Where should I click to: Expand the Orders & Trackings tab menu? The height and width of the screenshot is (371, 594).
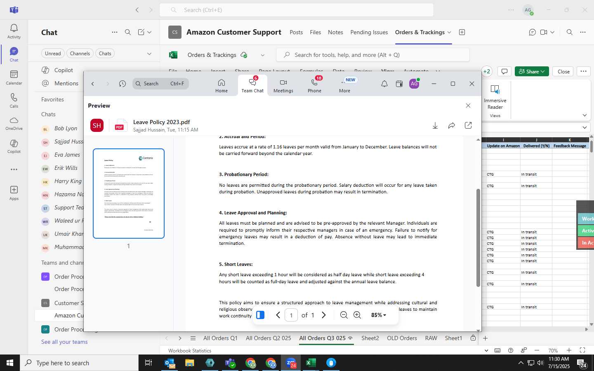pos(449,32)
